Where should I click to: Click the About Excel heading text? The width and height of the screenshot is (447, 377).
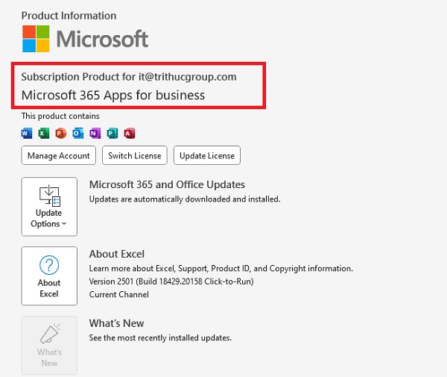coord(117,254)
